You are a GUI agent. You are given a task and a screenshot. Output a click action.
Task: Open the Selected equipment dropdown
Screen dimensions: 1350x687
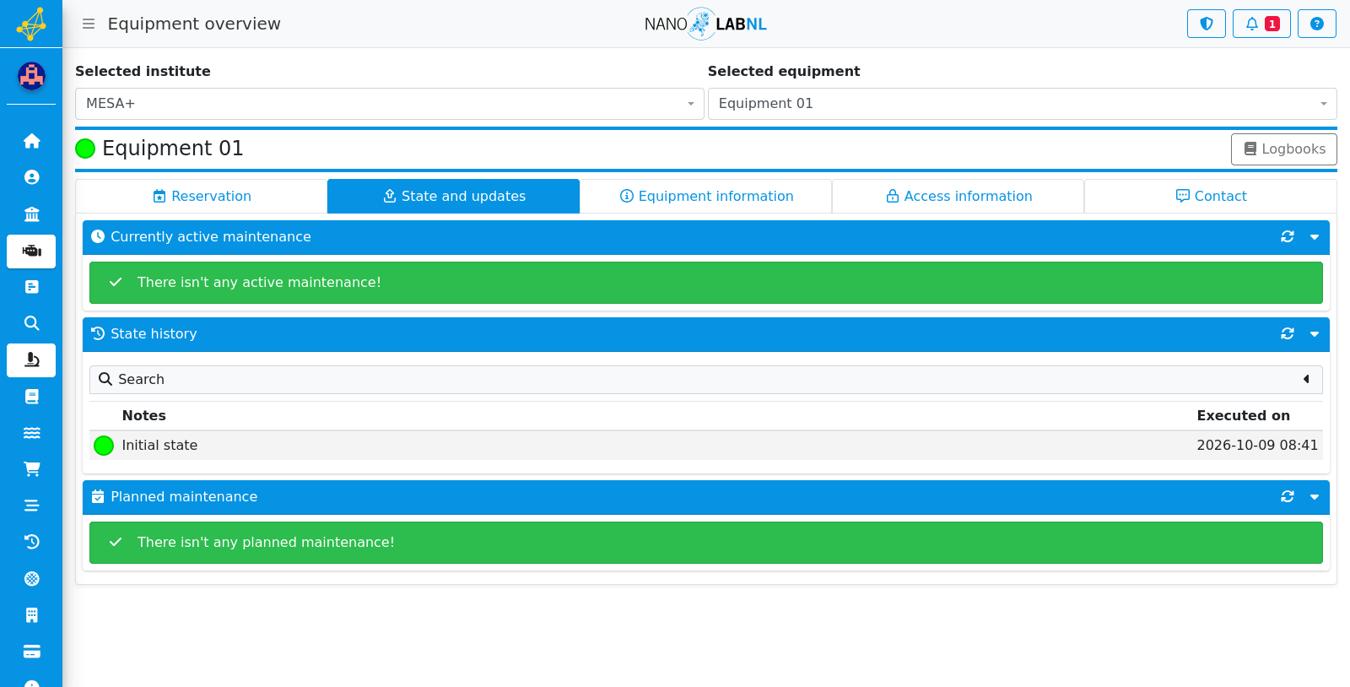1023,104
